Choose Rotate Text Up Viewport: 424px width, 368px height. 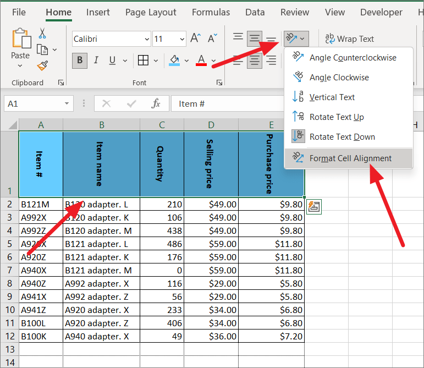349,117
